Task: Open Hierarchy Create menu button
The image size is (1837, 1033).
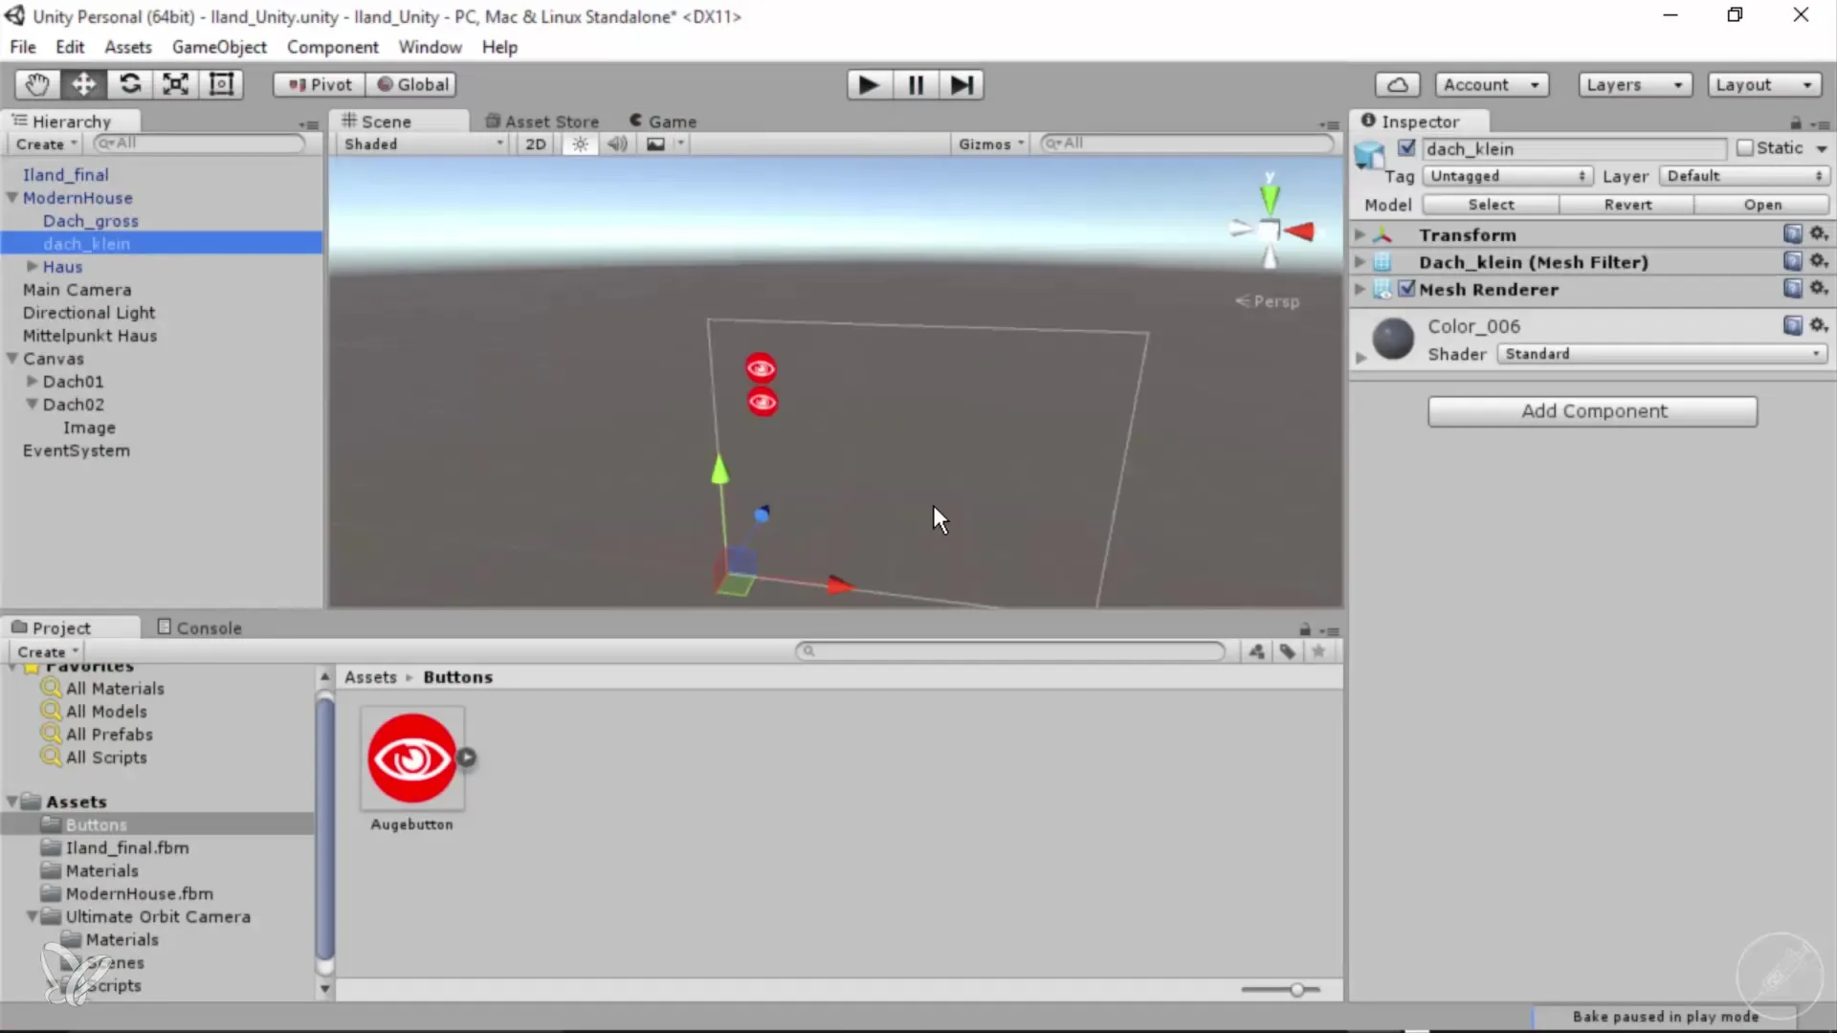Action: coord(46,144)
